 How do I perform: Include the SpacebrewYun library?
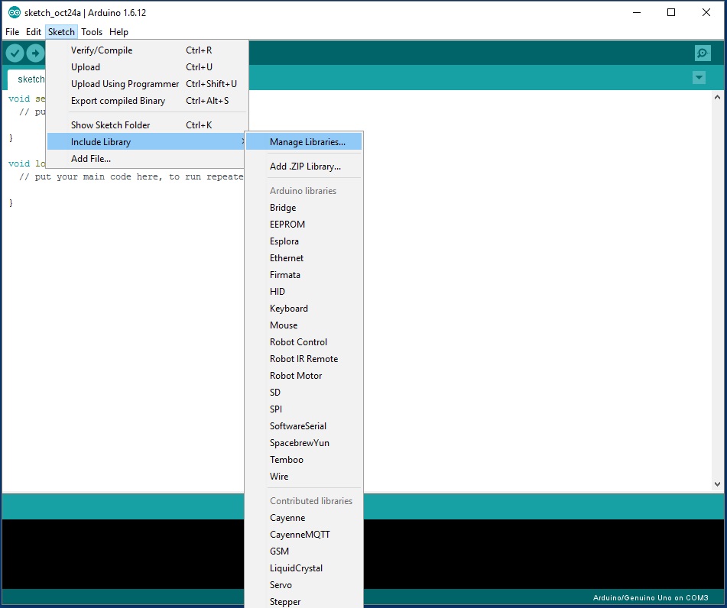303,443
